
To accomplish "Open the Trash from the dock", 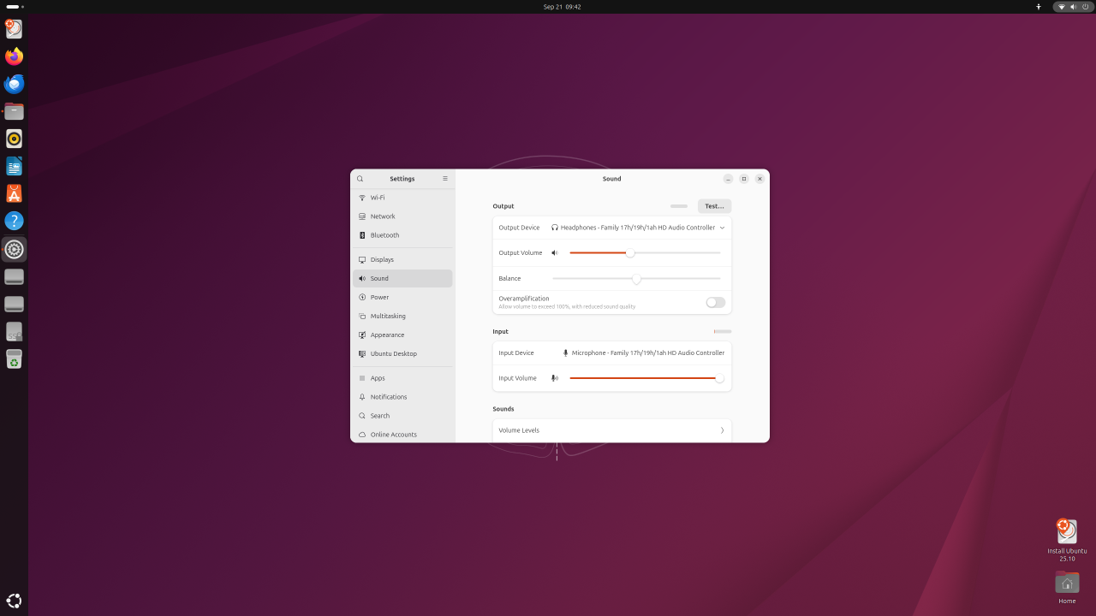I will pyautogui.click(x=14, y=359).
